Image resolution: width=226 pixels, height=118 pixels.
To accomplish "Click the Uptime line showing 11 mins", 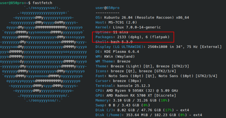I will pos(112,32).
